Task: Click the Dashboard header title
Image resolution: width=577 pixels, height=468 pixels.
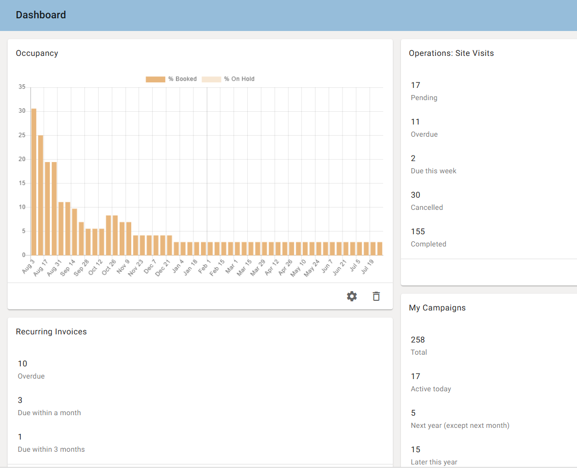Action: tap(41, 15)
